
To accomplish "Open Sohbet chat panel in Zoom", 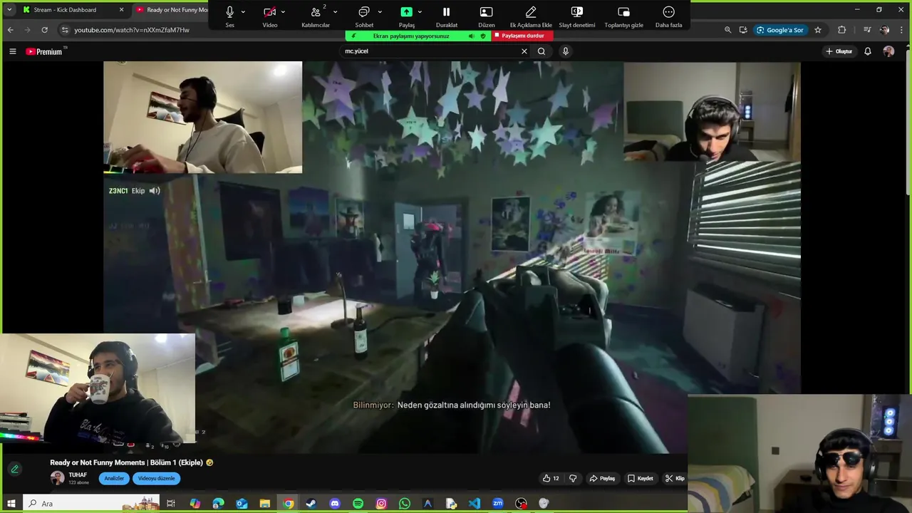I will coord(364,16).
